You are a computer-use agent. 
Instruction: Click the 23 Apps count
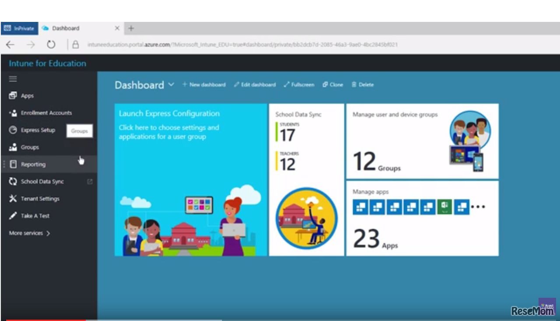pos(375,239)
